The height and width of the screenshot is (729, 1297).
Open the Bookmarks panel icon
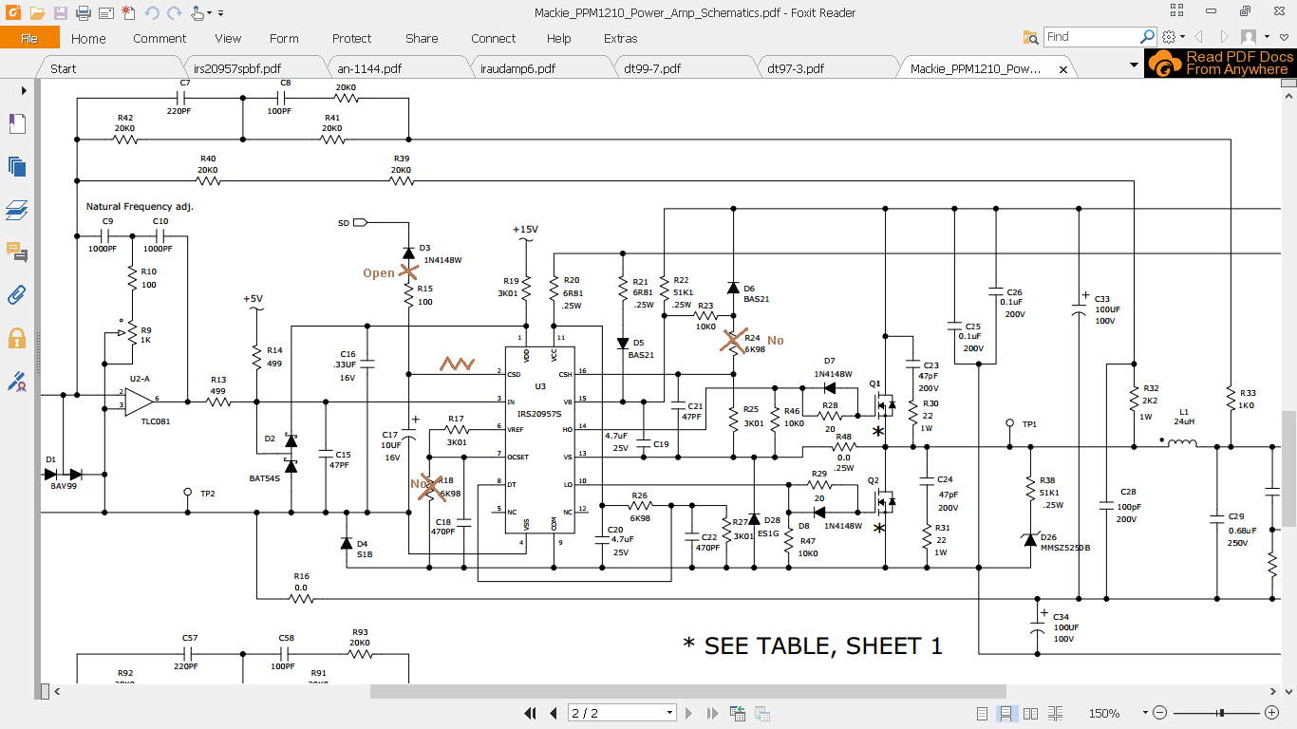click(16, 123)
